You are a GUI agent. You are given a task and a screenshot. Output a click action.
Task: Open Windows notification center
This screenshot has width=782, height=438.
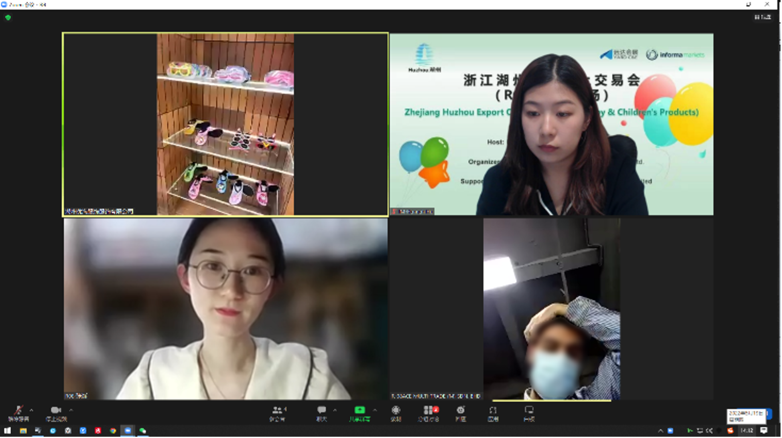coord(764,430)
